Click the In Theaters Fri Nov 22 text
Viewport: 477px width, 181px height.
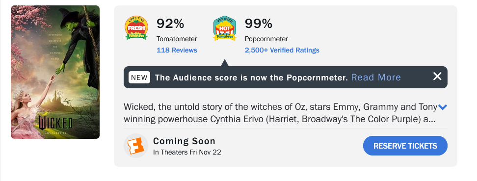(187, 152)
